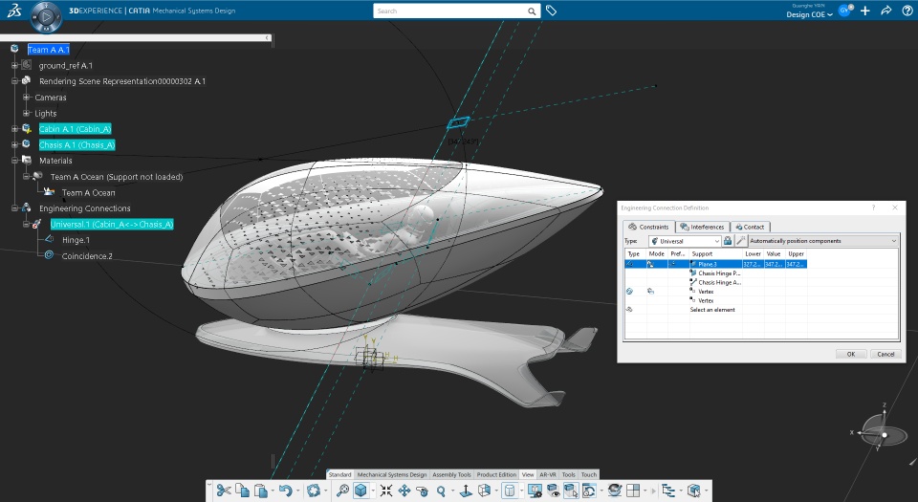The height and width of the screenshot is (502, 918).
Task: Open the compass play button
Action: coord(46,16)
